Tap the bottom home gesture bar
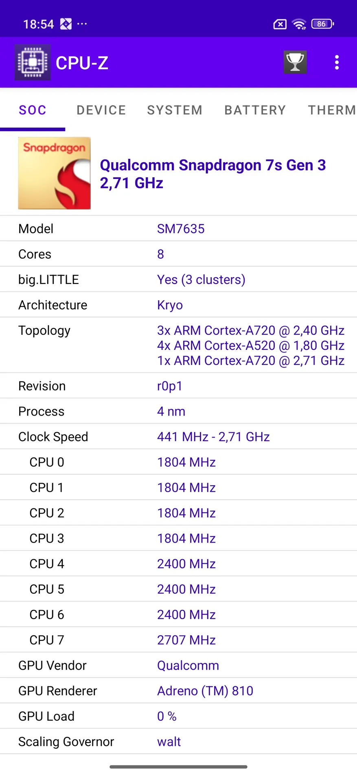The height and width of the screenshot is (774, 357). 178,767
